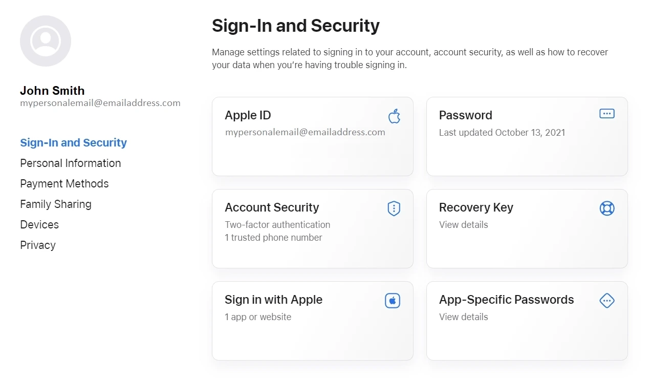This screenshot has width=672, height=378.
Task: Click View details under Recovery Key
Action: [463, 224]
